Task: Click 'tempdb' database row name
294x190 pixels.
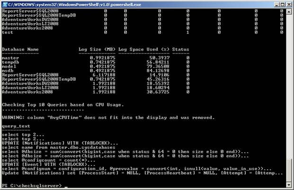Action: click(x=10, y=62)
